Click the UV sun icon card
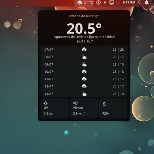This screenshot has width=154, height=154. 55,109
